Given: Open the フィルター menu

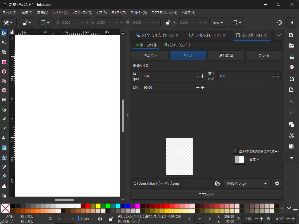Looking at the screenshot, I should pyautogui.click(x=138, y=13).
